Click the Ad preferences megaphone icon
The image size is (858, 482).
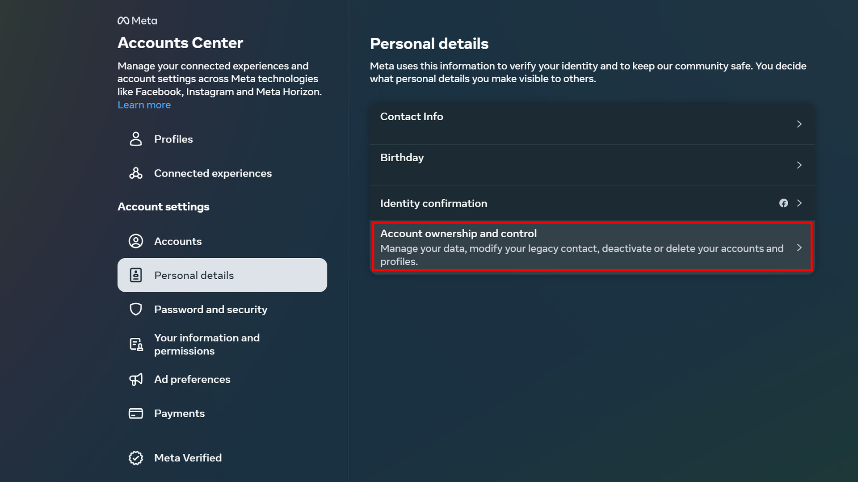point(136,379)
